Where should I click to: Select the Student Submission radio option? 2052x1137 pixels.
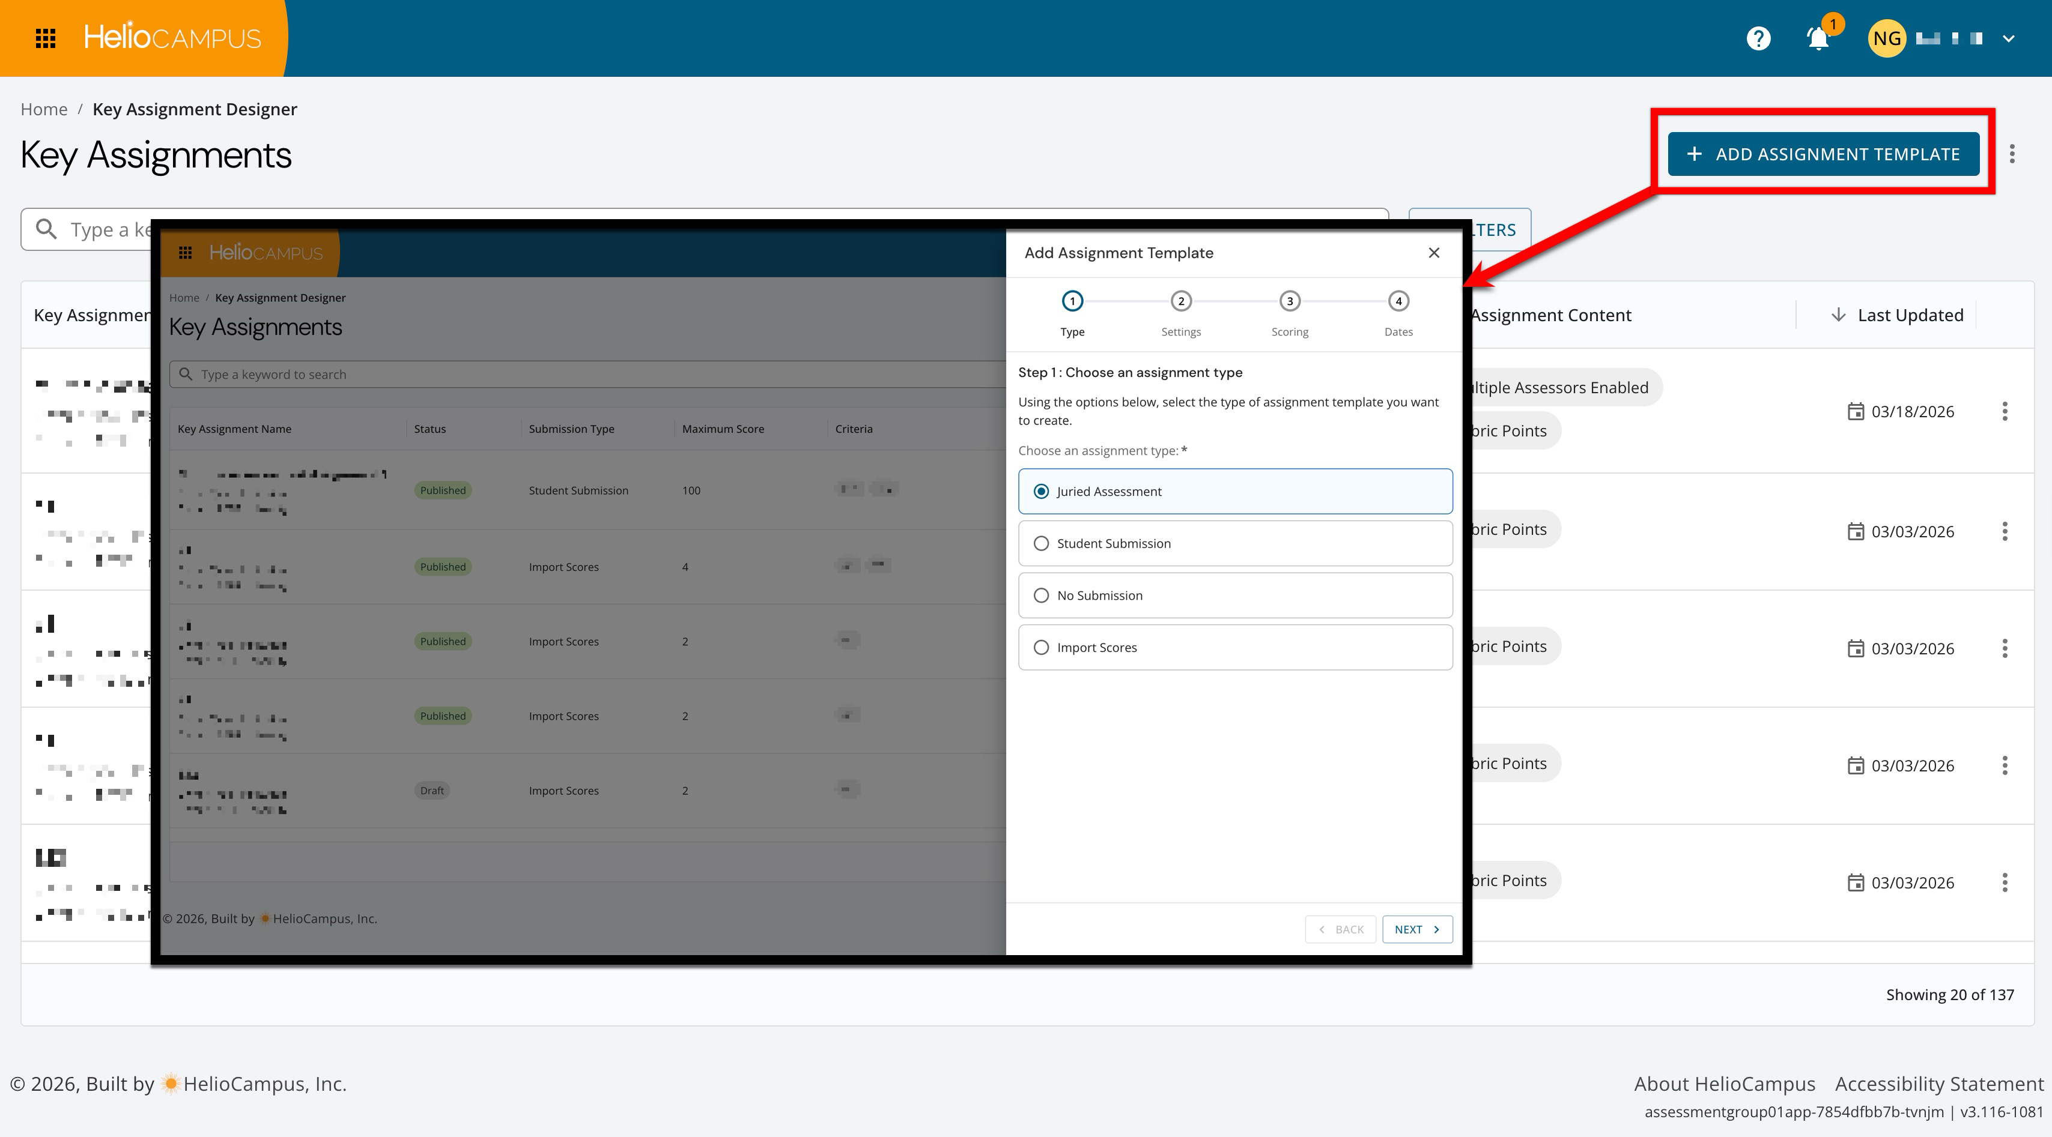pos(1041,543)
